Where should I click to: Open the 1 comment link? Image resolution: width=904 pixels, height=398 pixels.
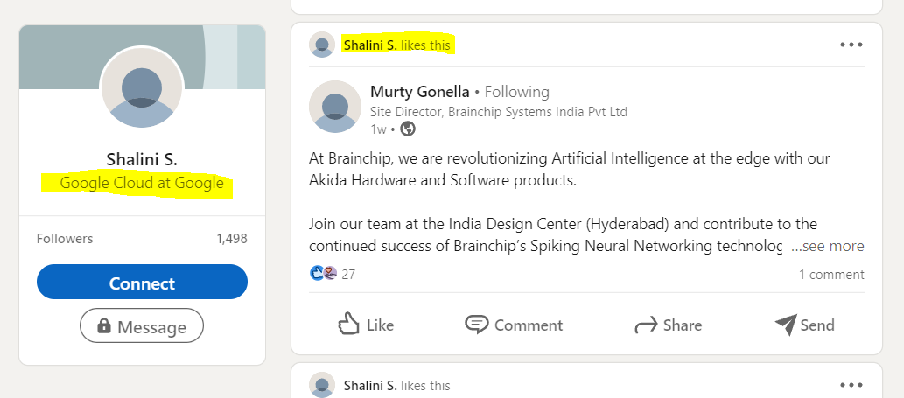pyautogui.click(x=831, y=274)
